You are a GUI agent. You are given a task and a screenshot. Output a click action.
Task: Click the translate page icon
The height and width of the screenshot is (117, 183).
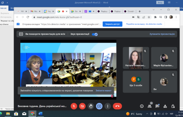tap(138, 17)
